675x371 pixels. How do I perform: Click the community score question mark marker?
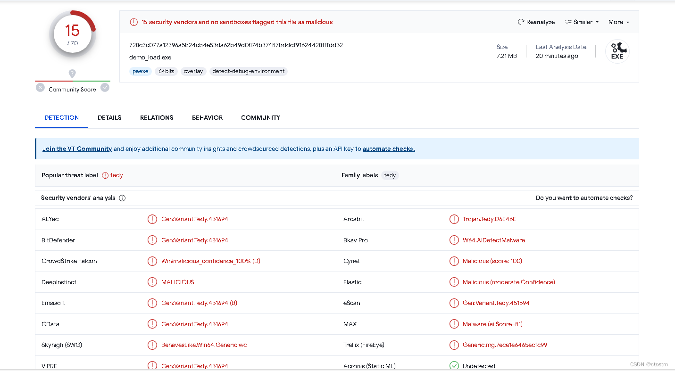72,74
